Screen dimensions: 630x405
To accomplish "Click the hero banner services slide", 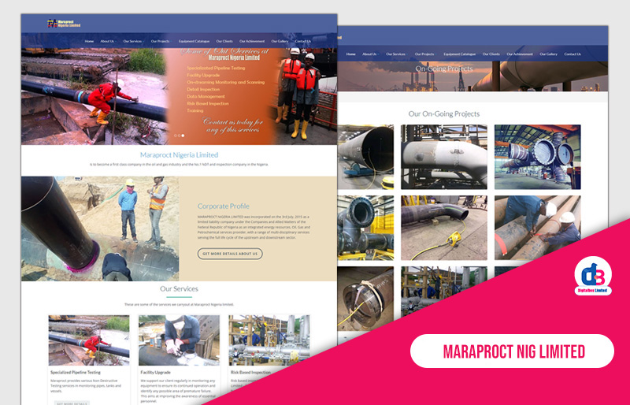I will [180, 97].
